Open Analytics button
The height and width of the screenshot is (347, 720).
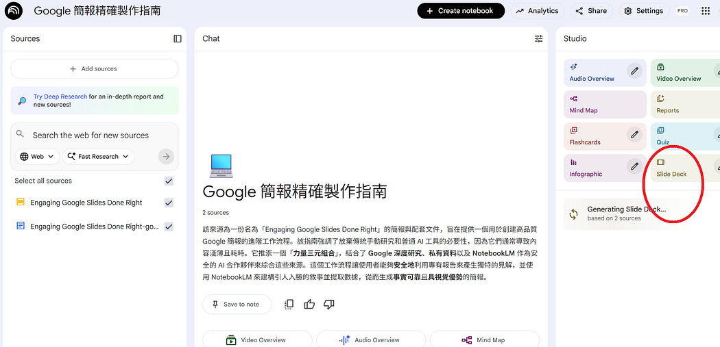[x=537, y=11]
